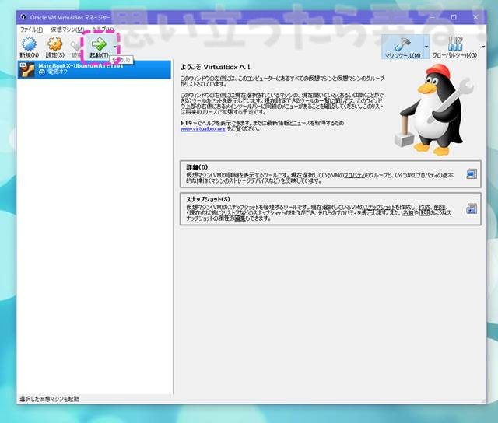Select the MateBookX-Ubuntu virtual machine entry
This screenshot has width=498, height=423.
click(94, 69)
